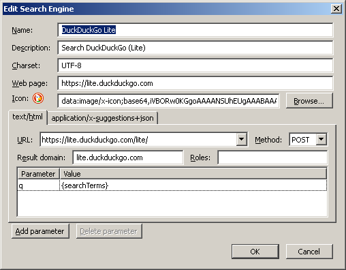Confirm with the OK button
The image size is (346, 270).
(x=255, y=252)
